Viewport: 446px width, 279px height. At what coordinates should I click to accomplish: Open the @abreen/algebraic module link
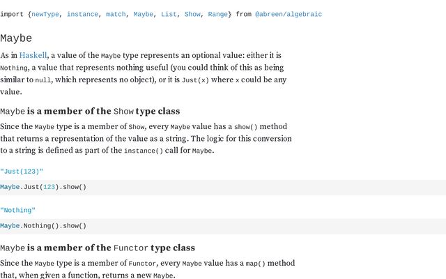coord(289,14)
